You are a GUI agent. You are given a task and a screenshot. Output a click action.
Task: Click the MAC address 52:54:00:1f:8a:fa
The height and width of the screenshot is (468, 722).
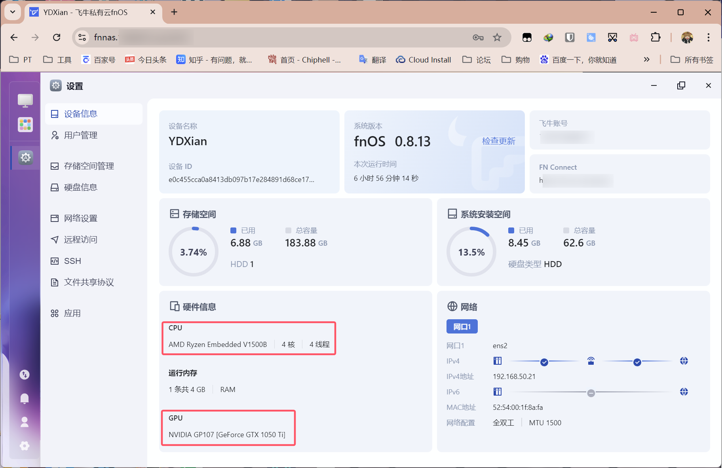point(518,407)
